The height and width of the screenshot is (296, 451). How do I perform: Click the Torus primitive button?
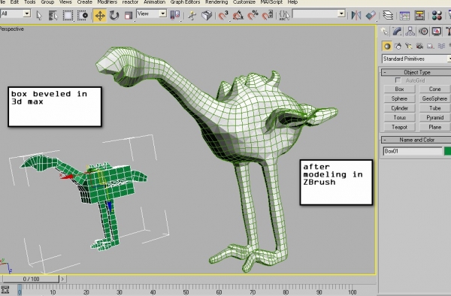pos(400,117)
